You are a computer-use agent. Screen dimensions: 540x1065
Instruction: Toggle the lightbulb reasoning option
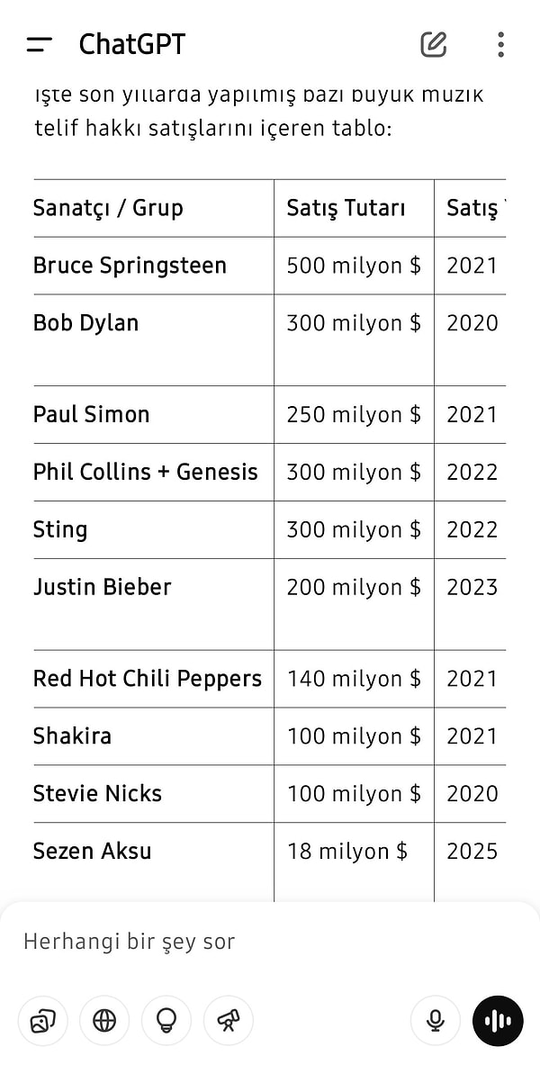(166, 1020)
